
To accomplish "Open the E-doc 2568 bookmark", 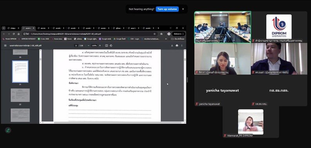I will coord(43,39).
